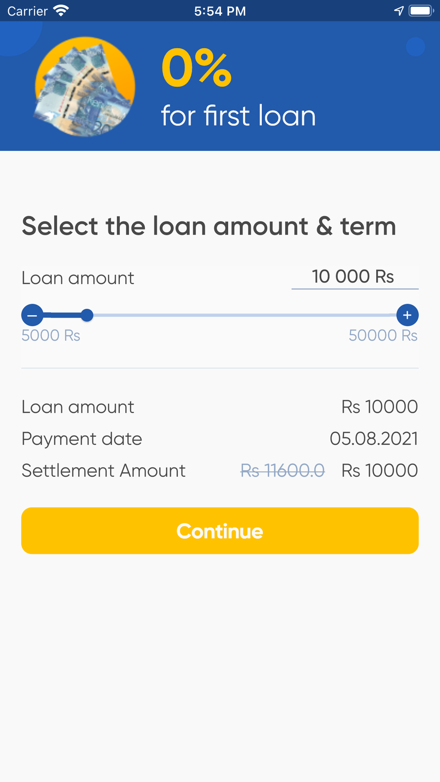Tap the 0% promotional text
This screenshot has width=440, height=782.
point(197,68)
